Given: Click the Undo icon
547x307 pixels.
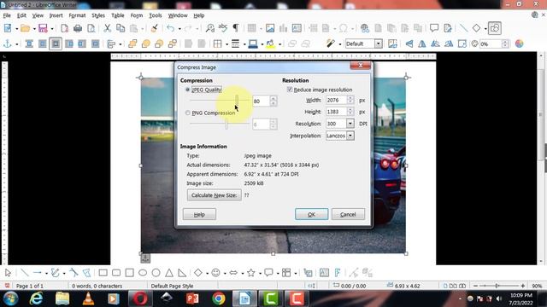Looking at the screenshot, I should click(x=170, y=28).
